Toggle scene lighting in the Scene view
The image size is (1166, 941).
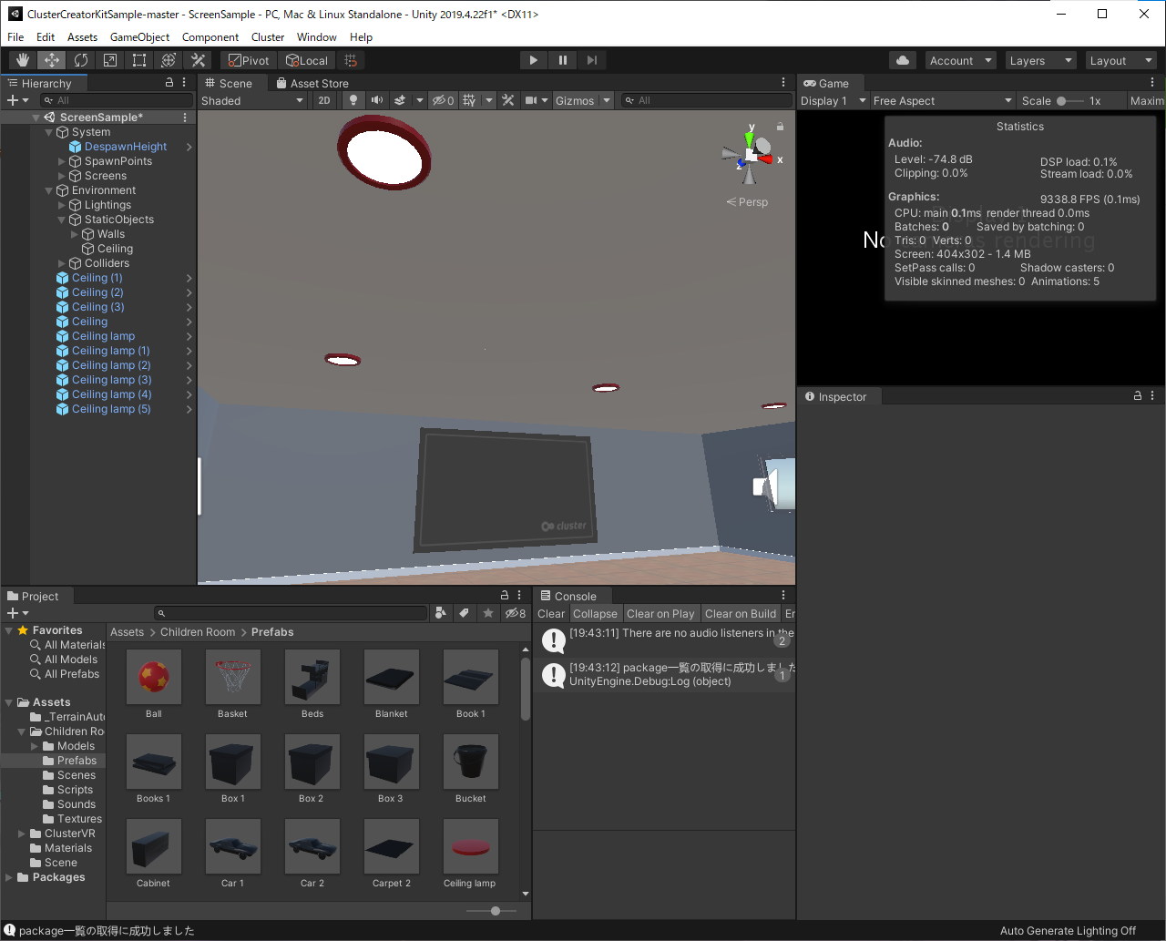pyautogui.click(x=353, y=100)
